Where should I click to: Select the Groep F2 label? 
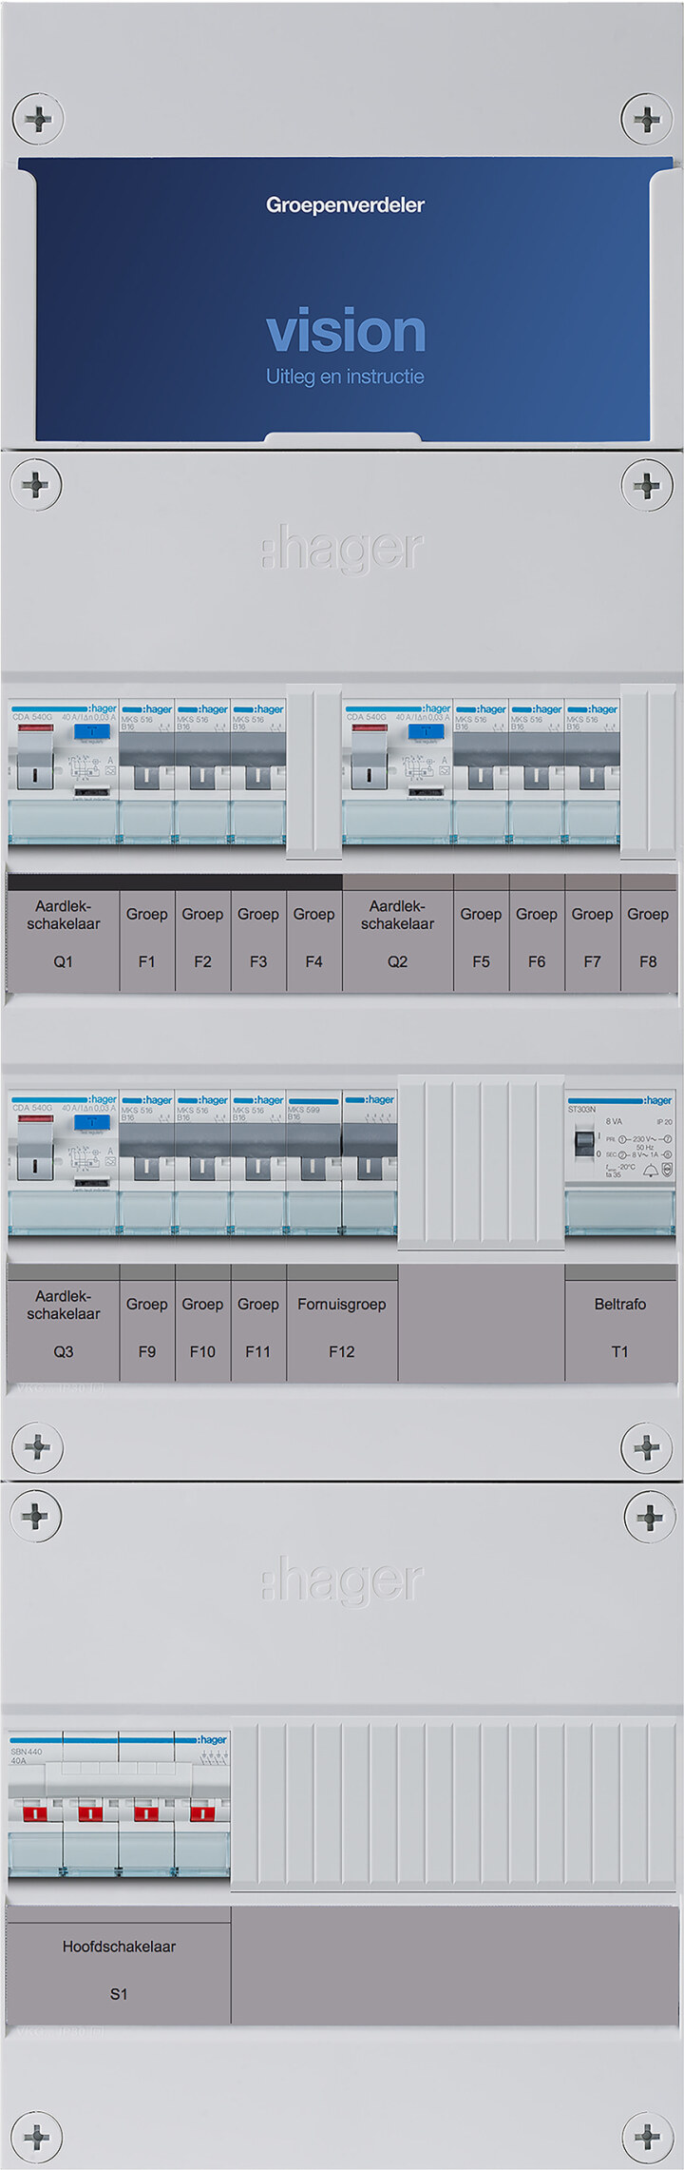(202, 933)
